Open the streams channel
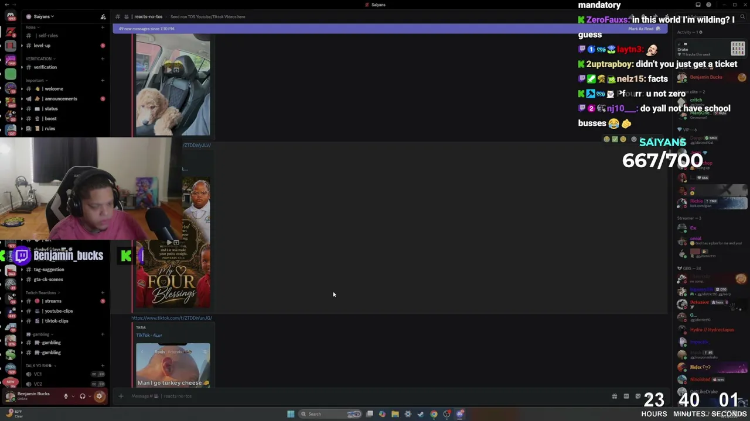This screenshot has height=421, width=750. (x=64, y=301)
